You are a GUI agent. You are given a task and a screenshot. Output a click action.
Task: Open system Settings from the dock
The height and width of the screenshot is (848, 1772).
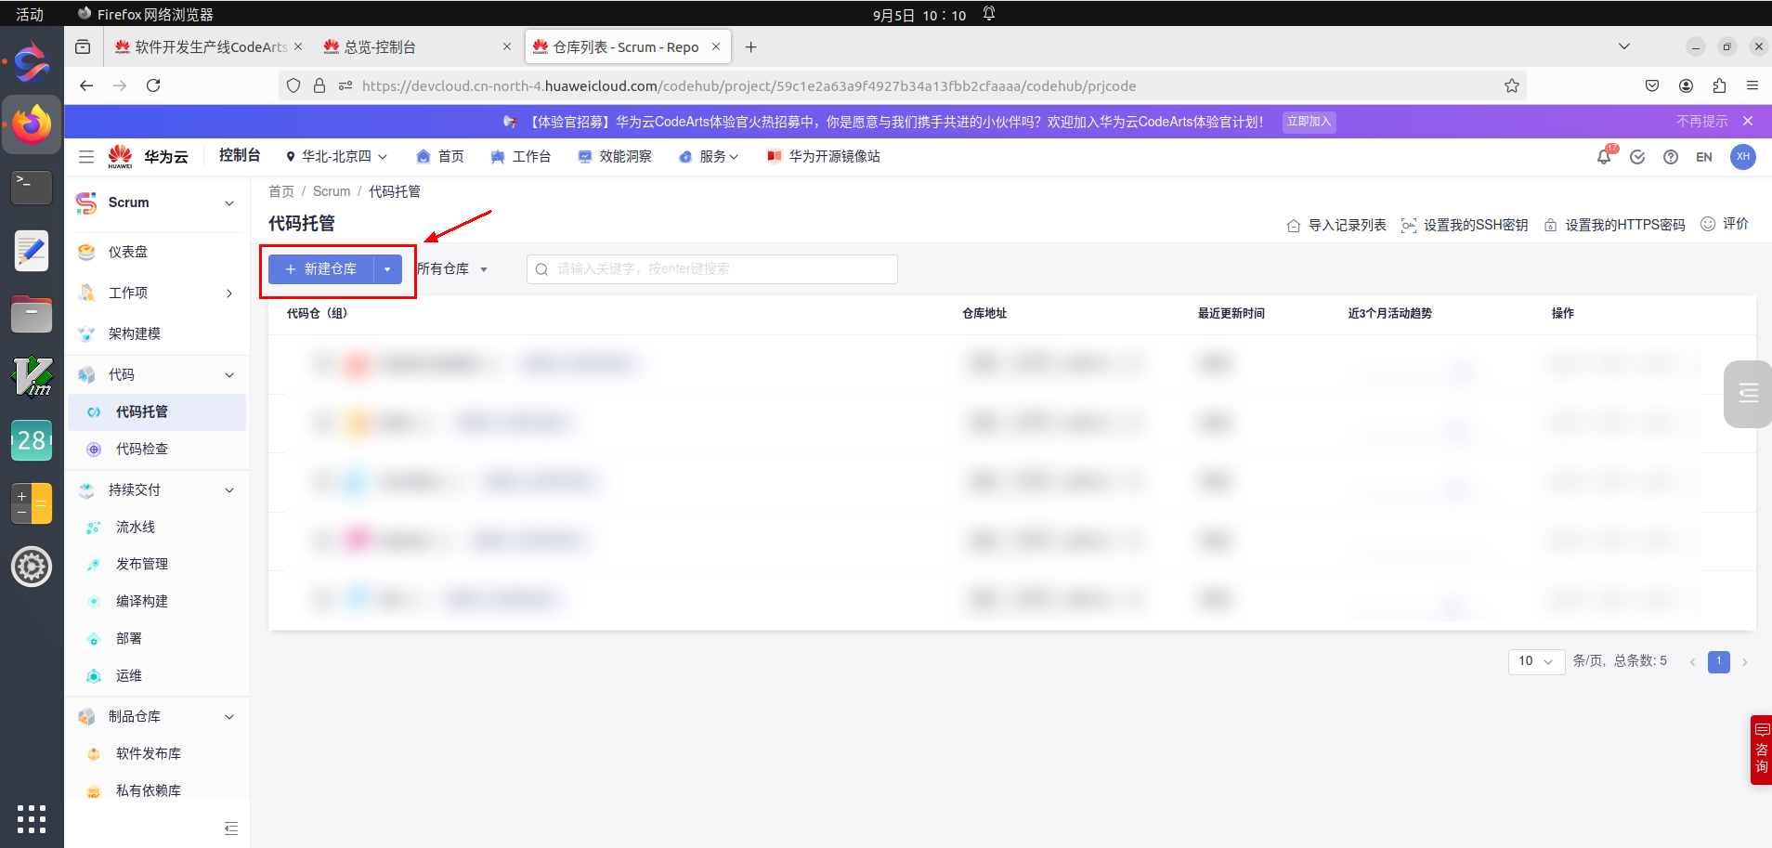[x=32, y=567]
